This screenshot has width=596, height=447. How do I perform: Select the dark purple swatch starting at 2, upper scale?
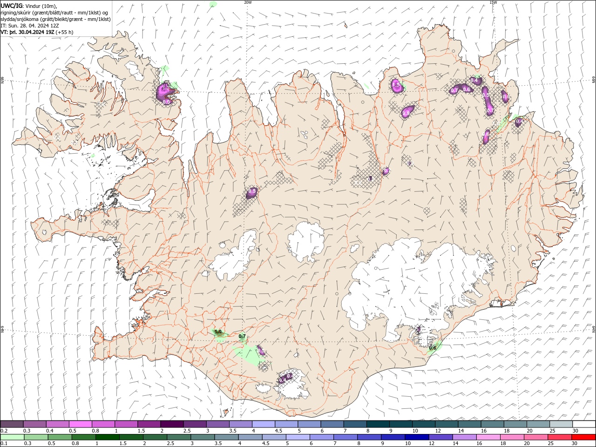click(x=172, y=424)
